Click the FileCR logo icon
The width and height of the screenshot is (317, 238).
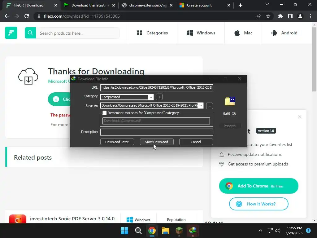pyautogui.click(x=11, y=33)
